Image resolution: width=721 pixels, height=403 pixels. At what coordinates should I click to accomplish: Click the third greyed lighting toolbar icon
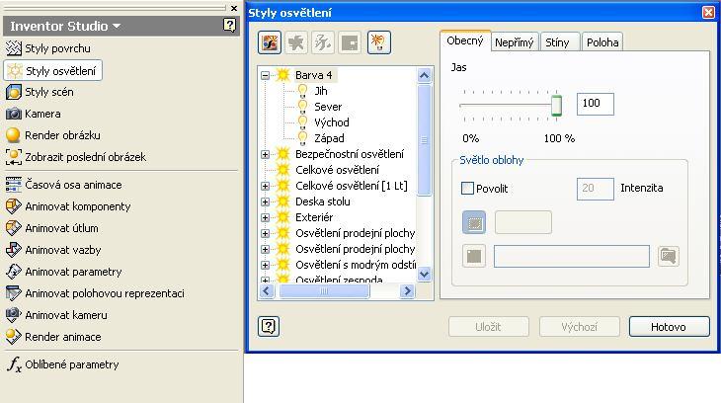click(323, 42)
